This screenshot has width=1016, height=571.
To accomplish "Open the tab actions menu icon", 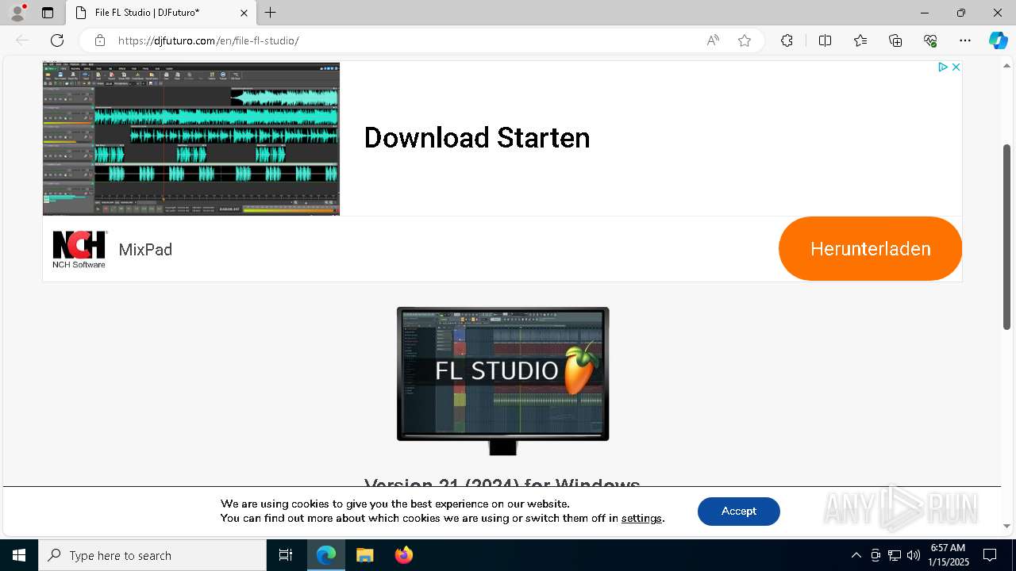I will click(x=48, y=13).
